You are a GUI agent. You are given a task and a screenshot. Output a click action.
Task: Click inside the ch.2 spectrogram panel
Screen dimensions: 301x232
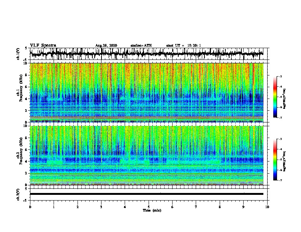click(146, 155)
